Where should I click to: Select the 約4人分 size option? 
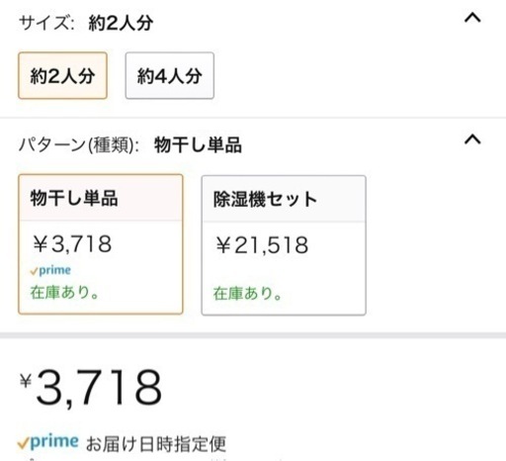[x=170, y=75]
